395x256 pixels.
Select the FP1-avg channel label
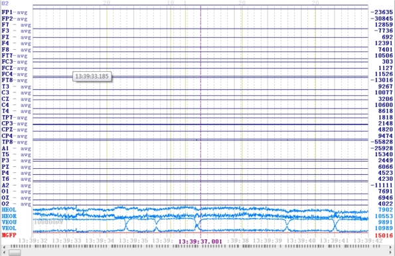[15, 13]
